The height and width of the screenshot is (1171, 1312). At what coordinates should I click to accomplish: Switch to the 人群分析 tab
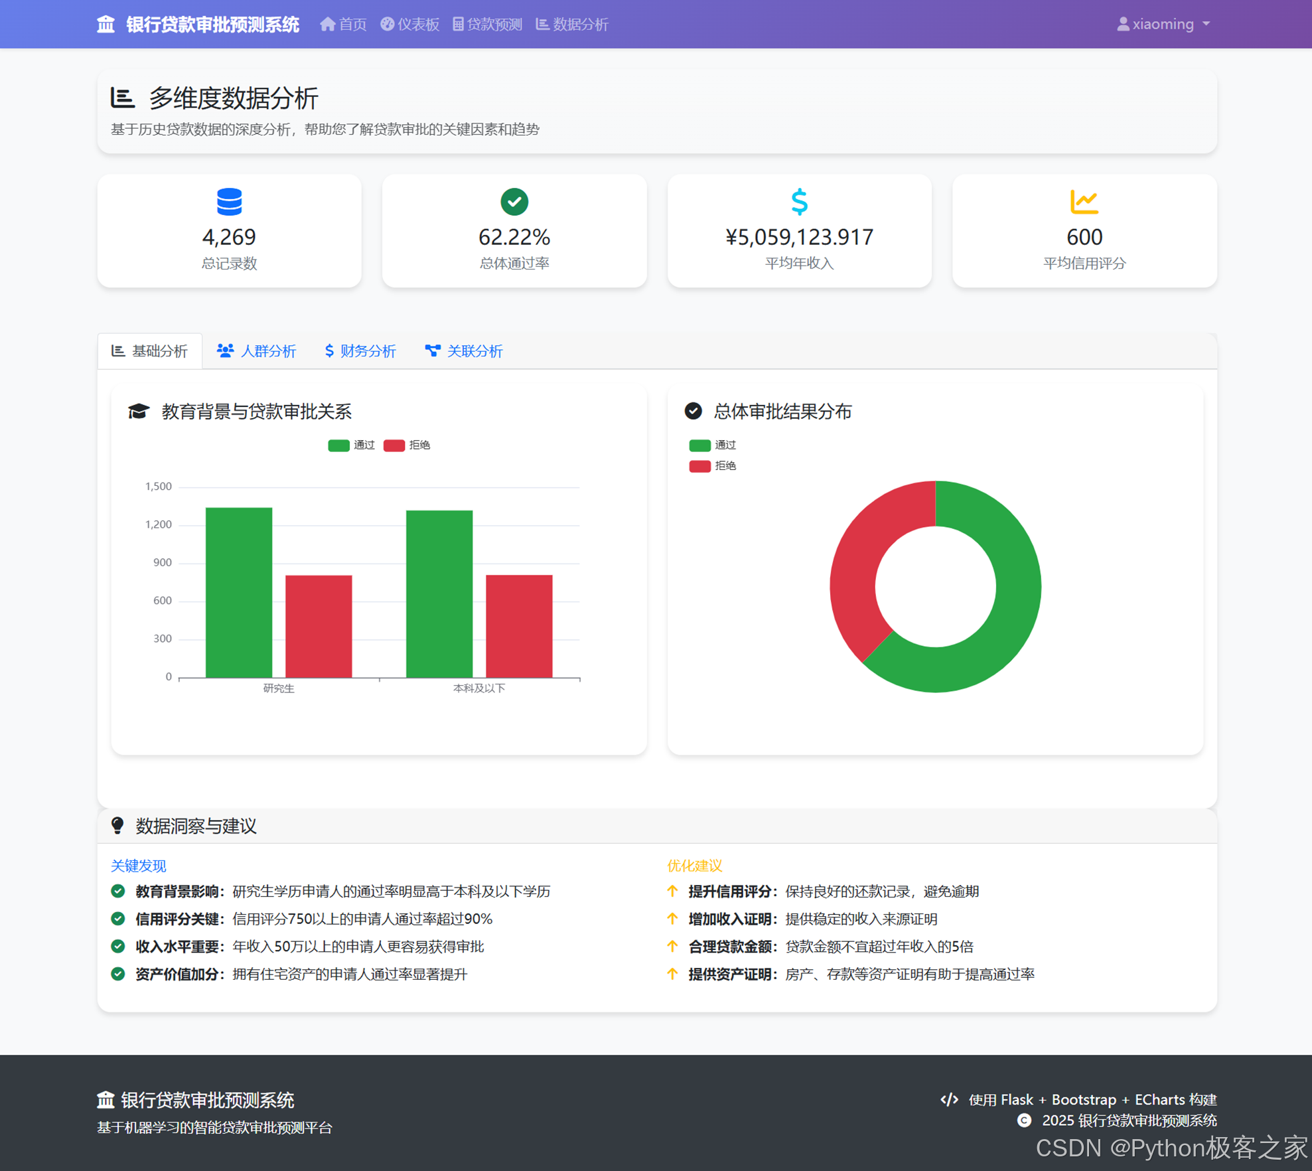[256, 351]
